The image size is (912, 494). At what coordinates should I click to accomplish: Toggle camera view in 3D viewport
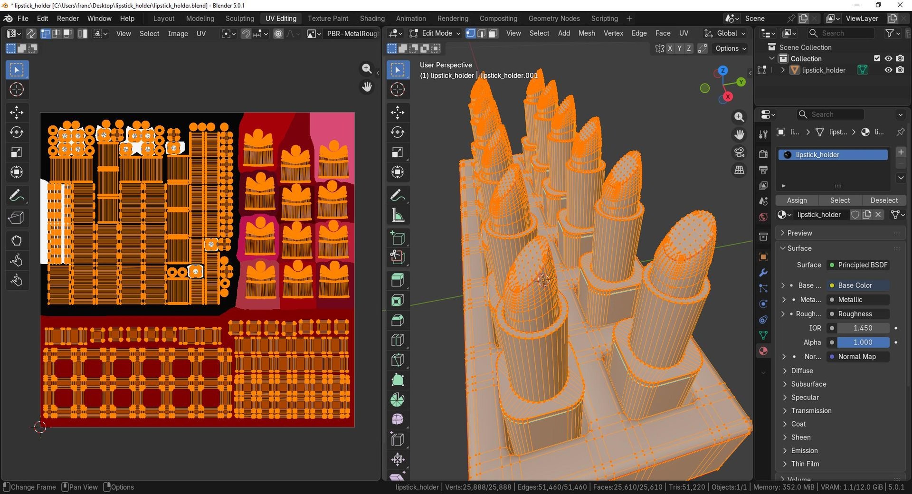[740, 152]
